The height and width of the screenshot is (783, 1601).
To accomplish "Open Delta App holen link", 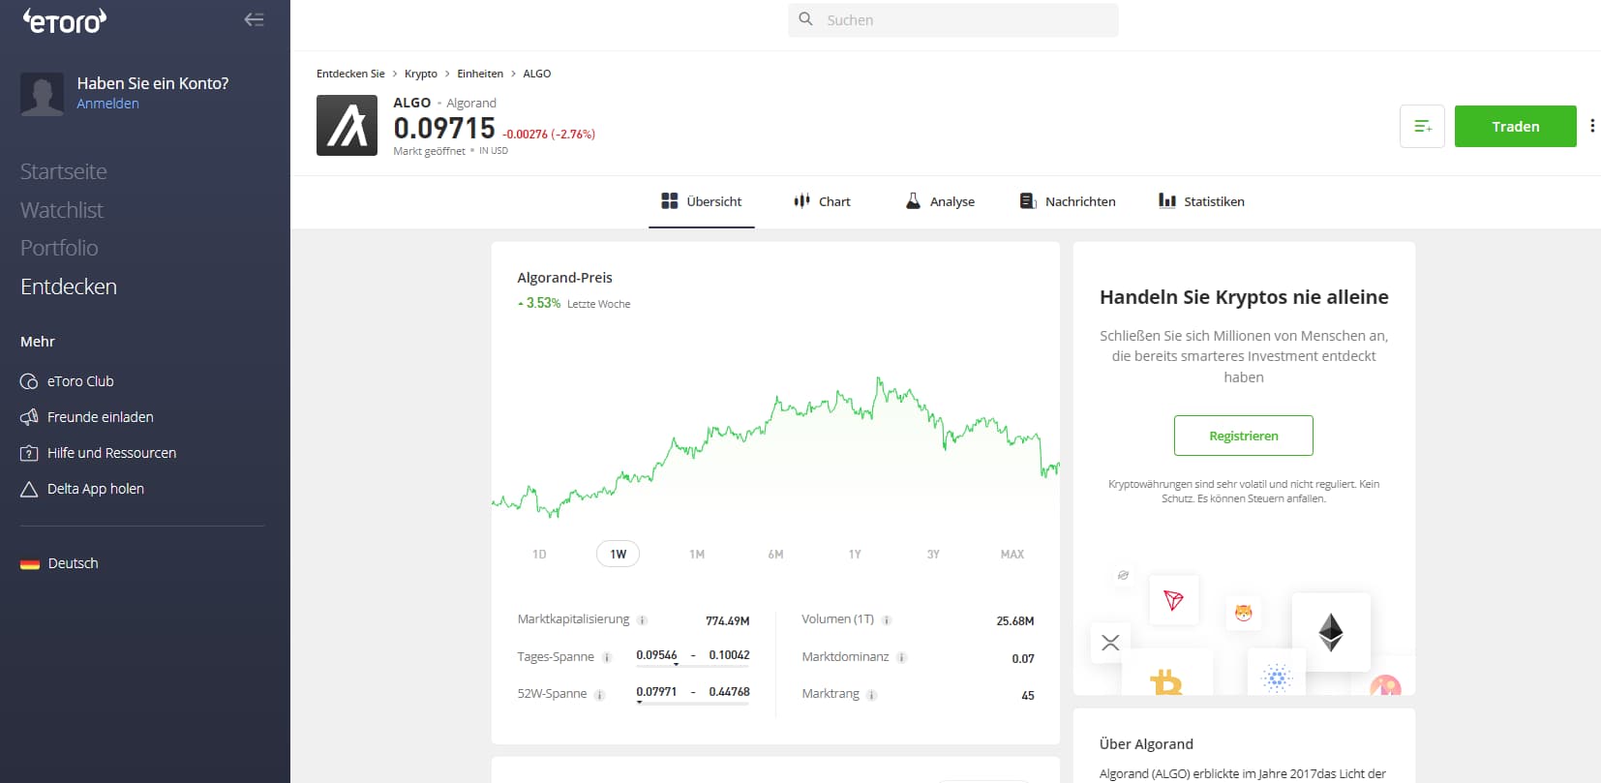I will coord(96,489).
